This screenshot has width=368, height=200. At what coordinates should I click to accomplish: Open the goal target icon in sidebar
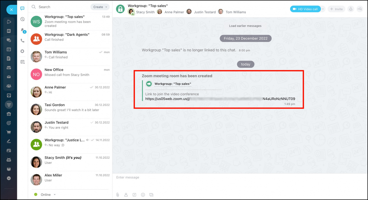[x=9, y=123]
